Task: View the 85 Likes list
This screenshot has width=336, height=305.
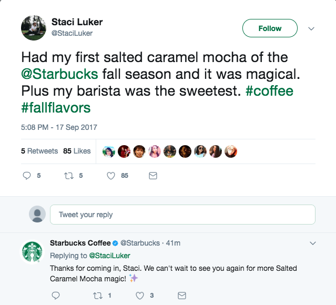Action: click(x=77, y=151)
